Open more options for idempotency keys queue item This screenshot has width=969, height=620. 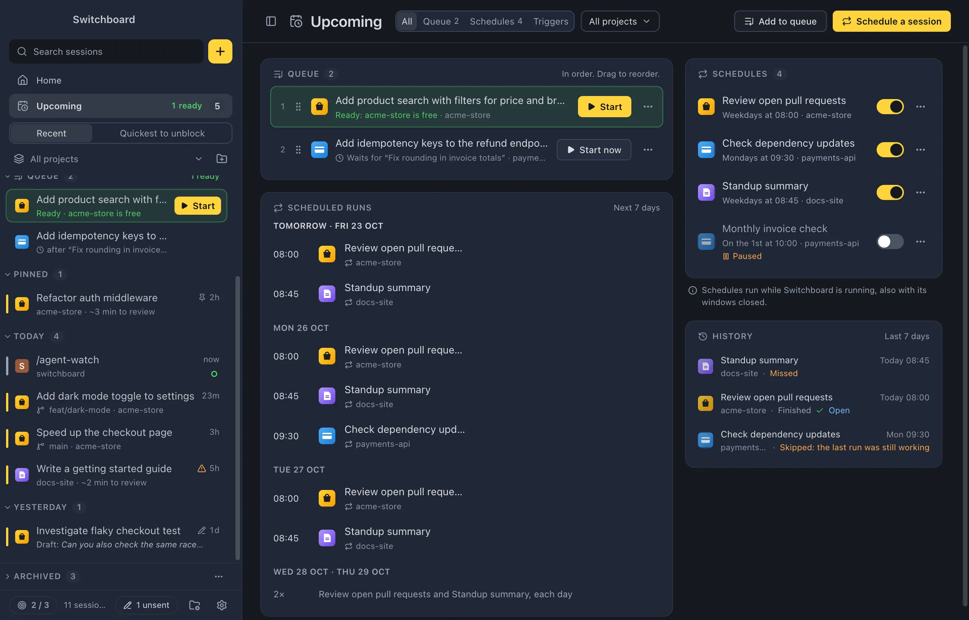pyautogui.click(x=648, y=150)
